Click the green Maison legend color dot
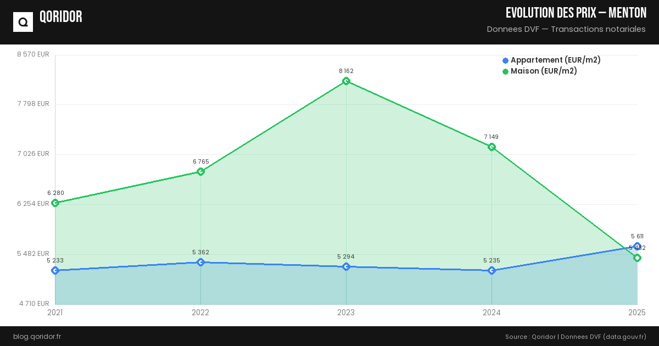The height and width of the screenshot is (346, 659). (x=506, y=71)
